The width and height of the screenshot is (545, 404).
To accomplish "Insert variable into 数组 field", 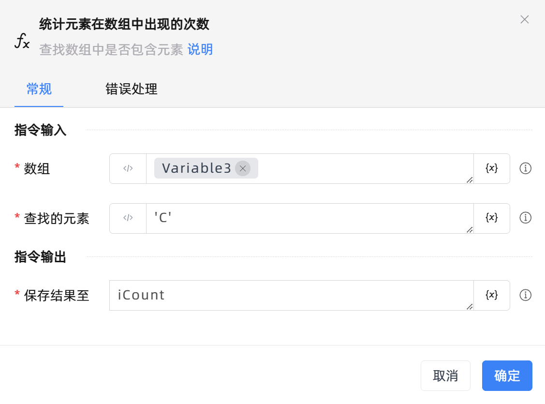I will tap(491, 168).
